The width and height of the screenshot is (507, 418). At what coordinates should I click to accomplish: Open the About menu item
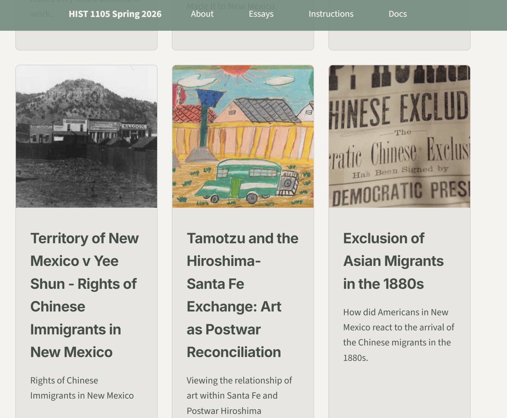point(202,14)
